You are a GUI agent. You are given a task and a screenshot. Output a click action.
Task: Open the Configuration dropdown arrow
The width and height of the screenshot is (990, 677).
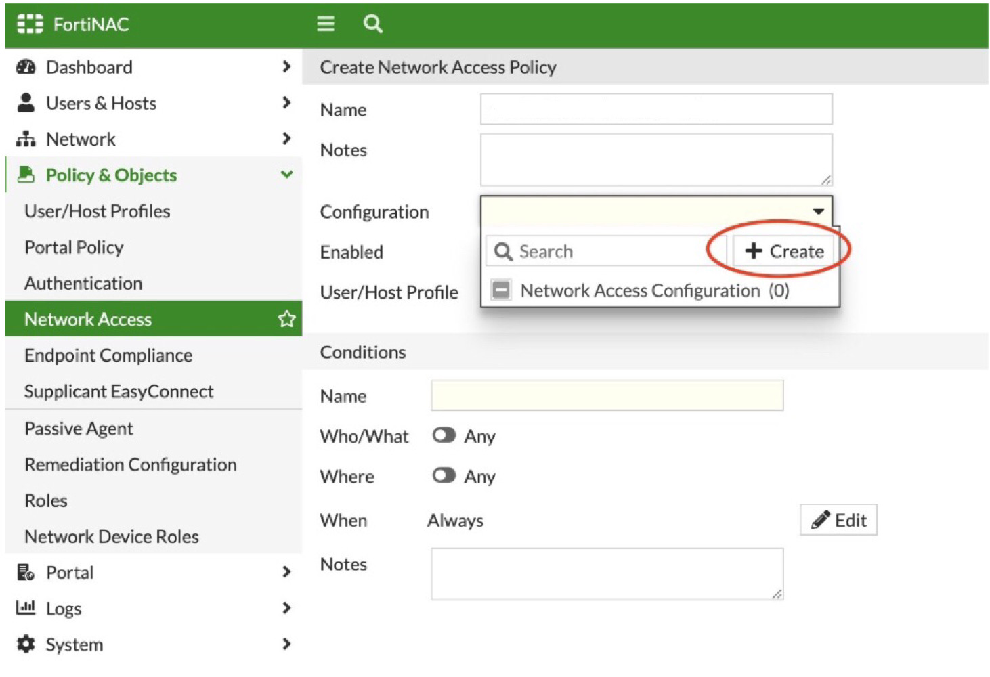[818, 211]
